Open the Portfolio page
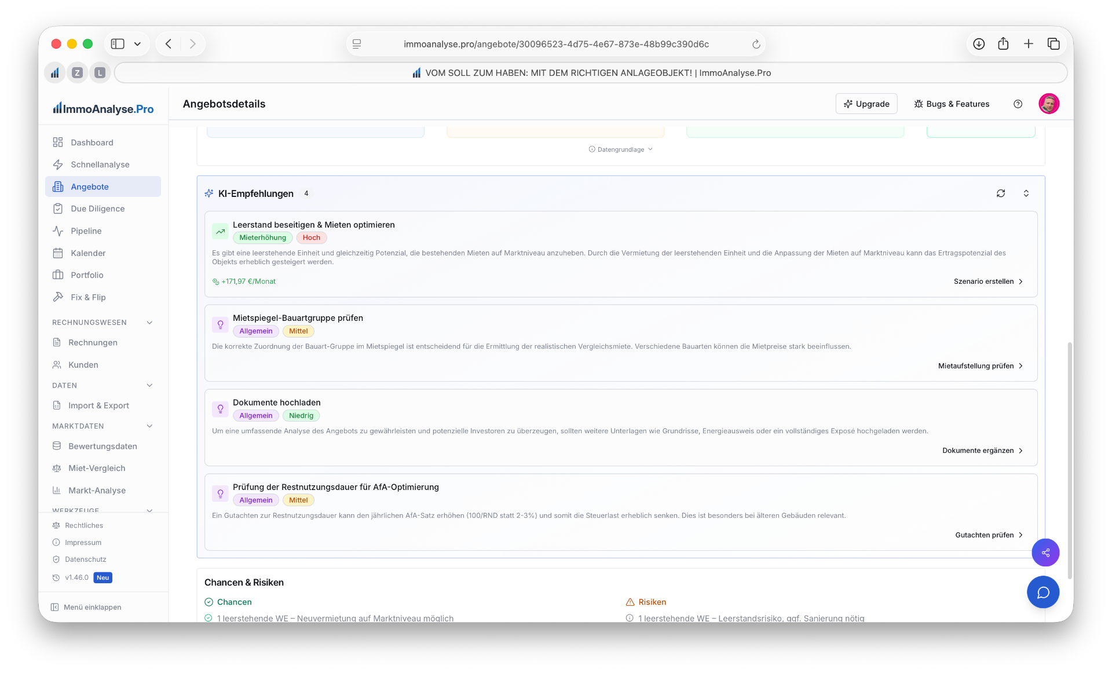The image size is (1112, 673). point(103,275)
